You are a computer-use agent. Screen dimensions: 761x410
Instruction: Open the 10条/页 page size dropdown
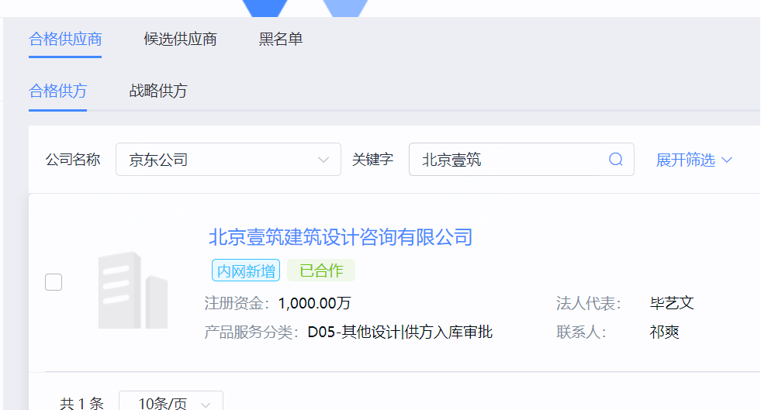(x=171, y=403)
